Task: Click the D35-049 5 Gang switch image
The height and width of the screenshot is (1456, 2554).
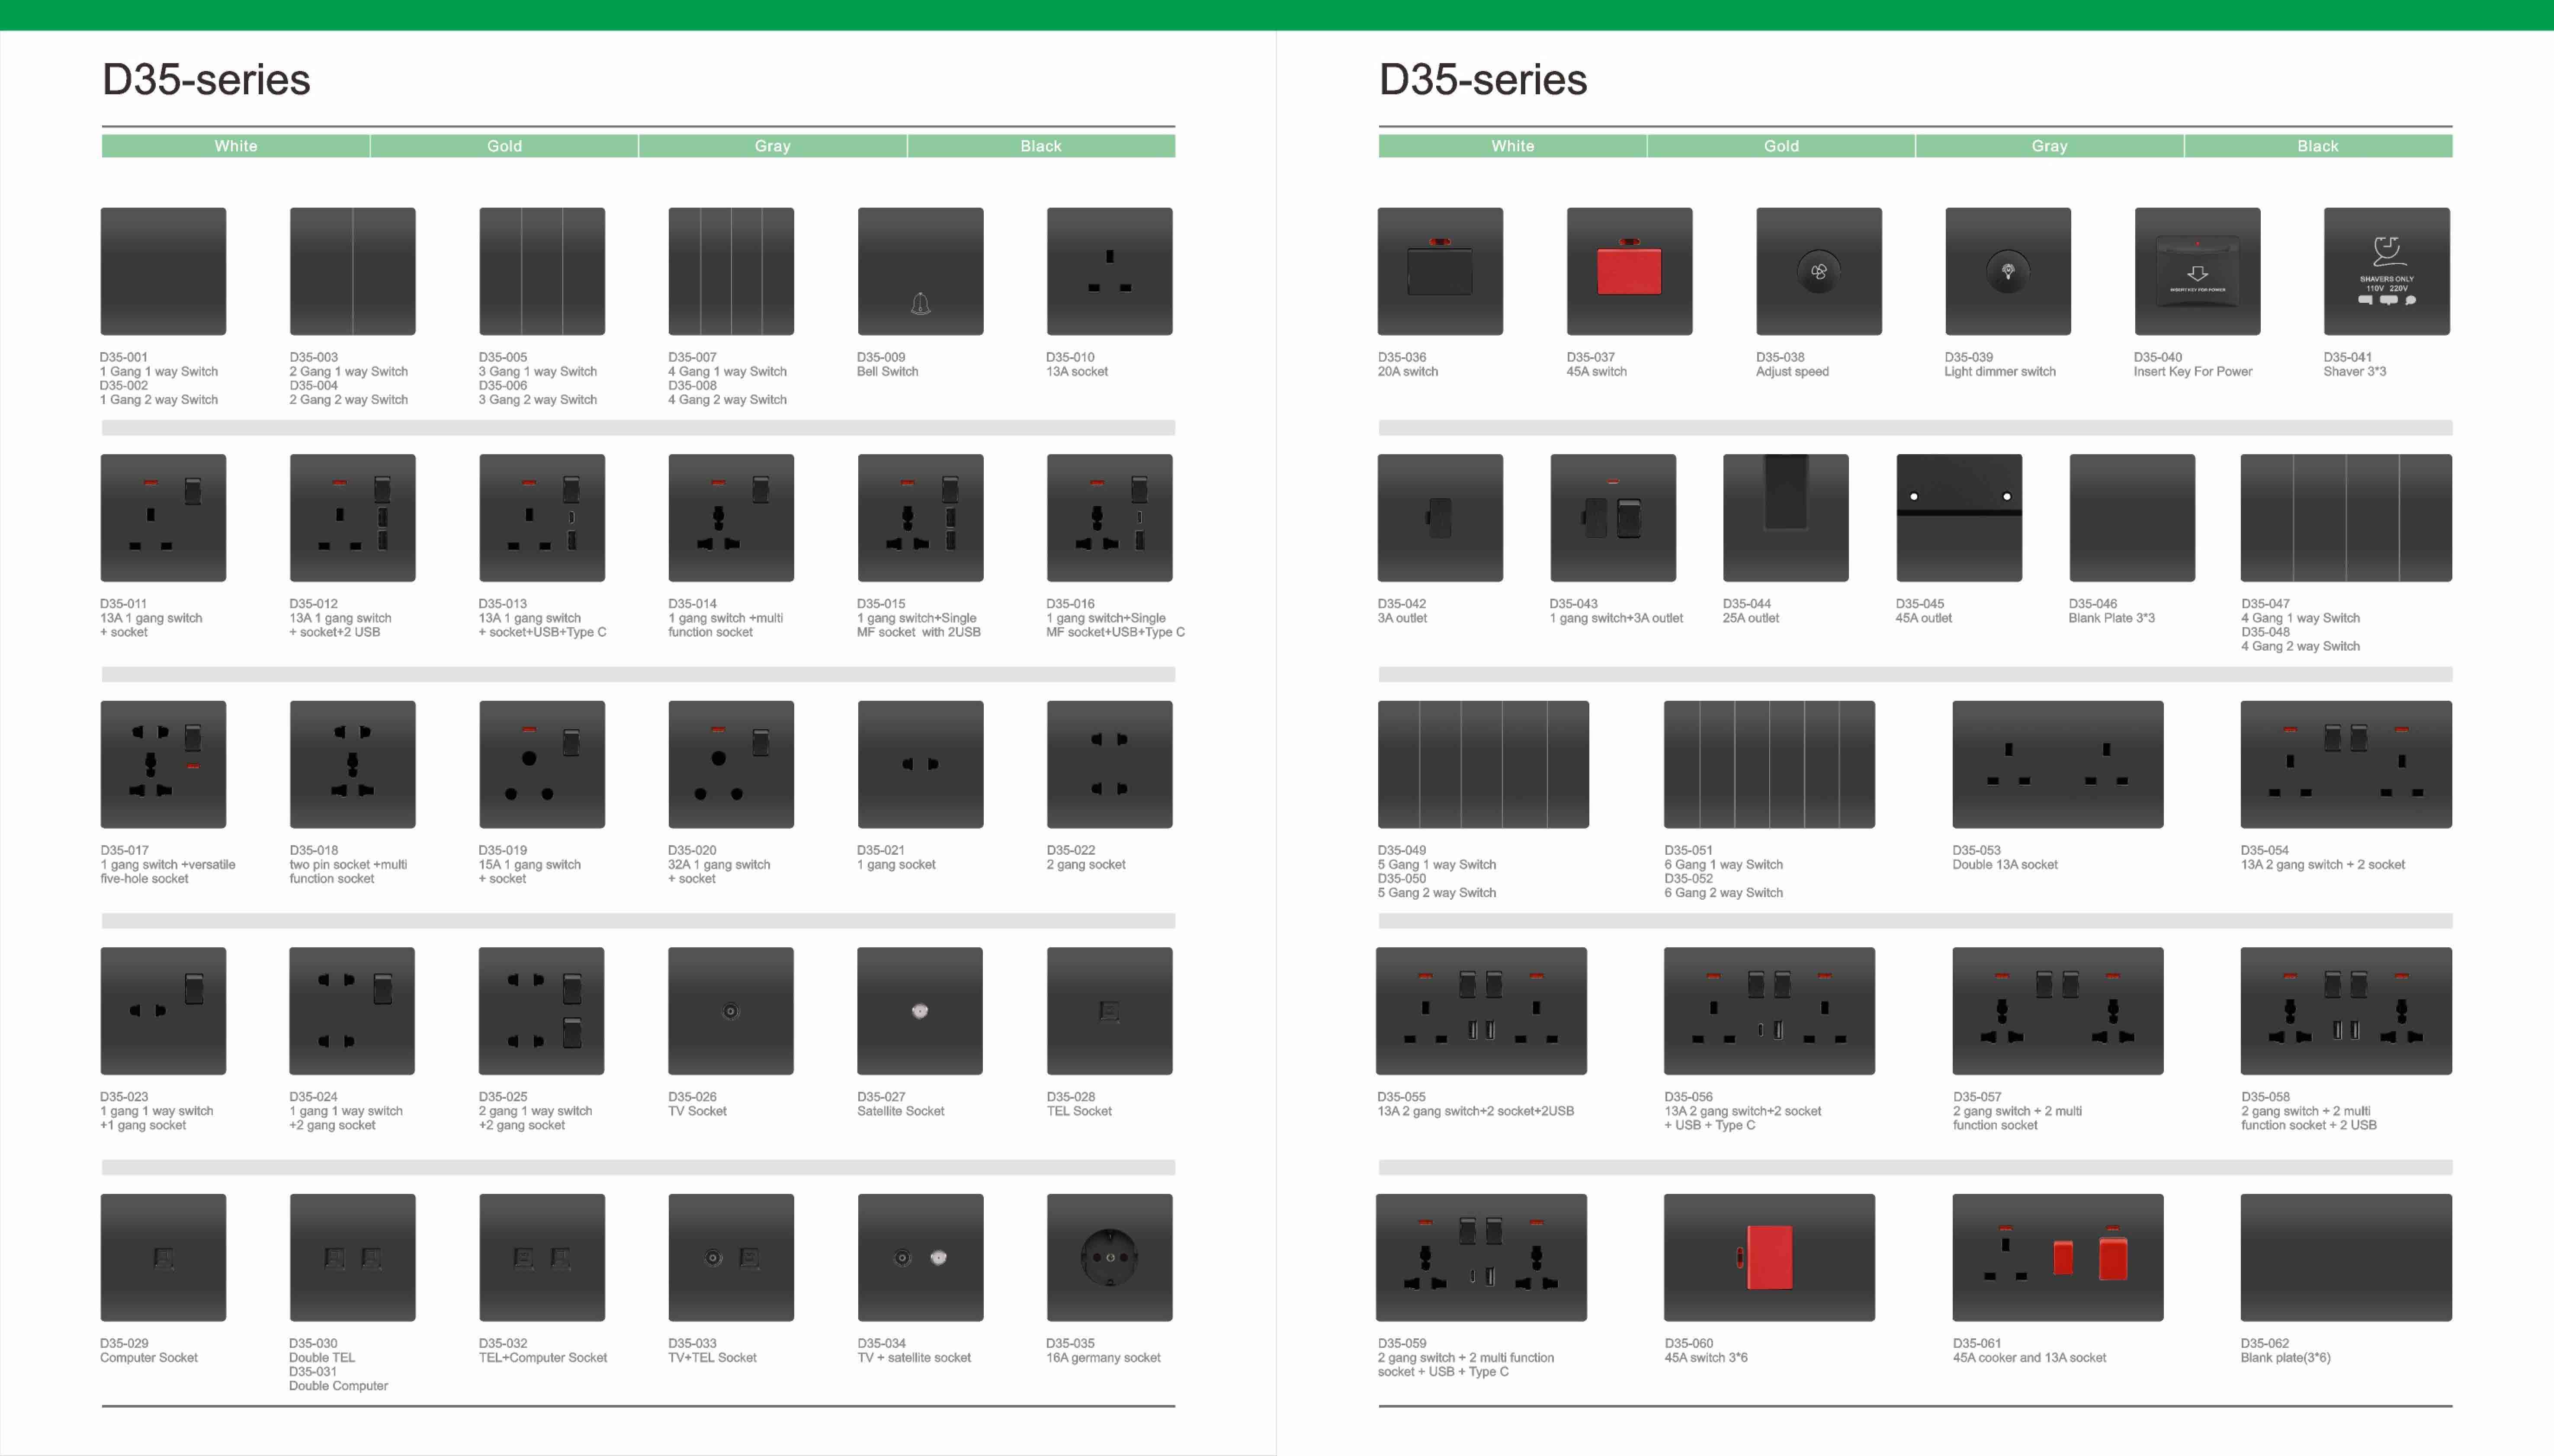Action: (x=1483, y=764)
